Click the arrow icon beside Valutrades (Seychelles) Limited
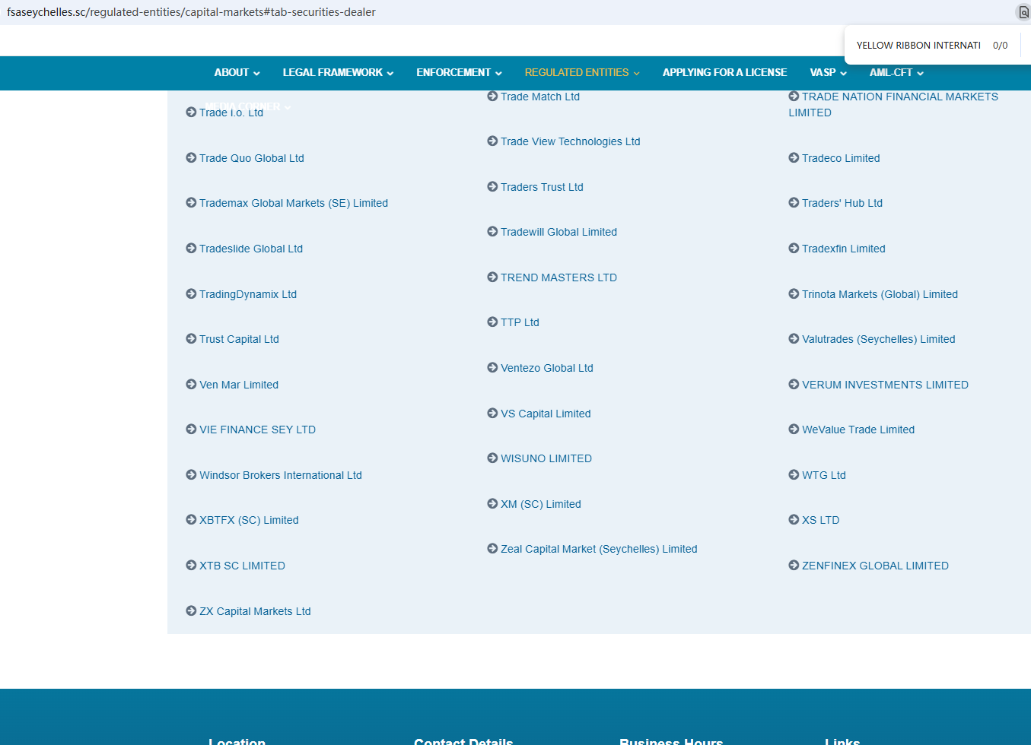 click(794, 338)
